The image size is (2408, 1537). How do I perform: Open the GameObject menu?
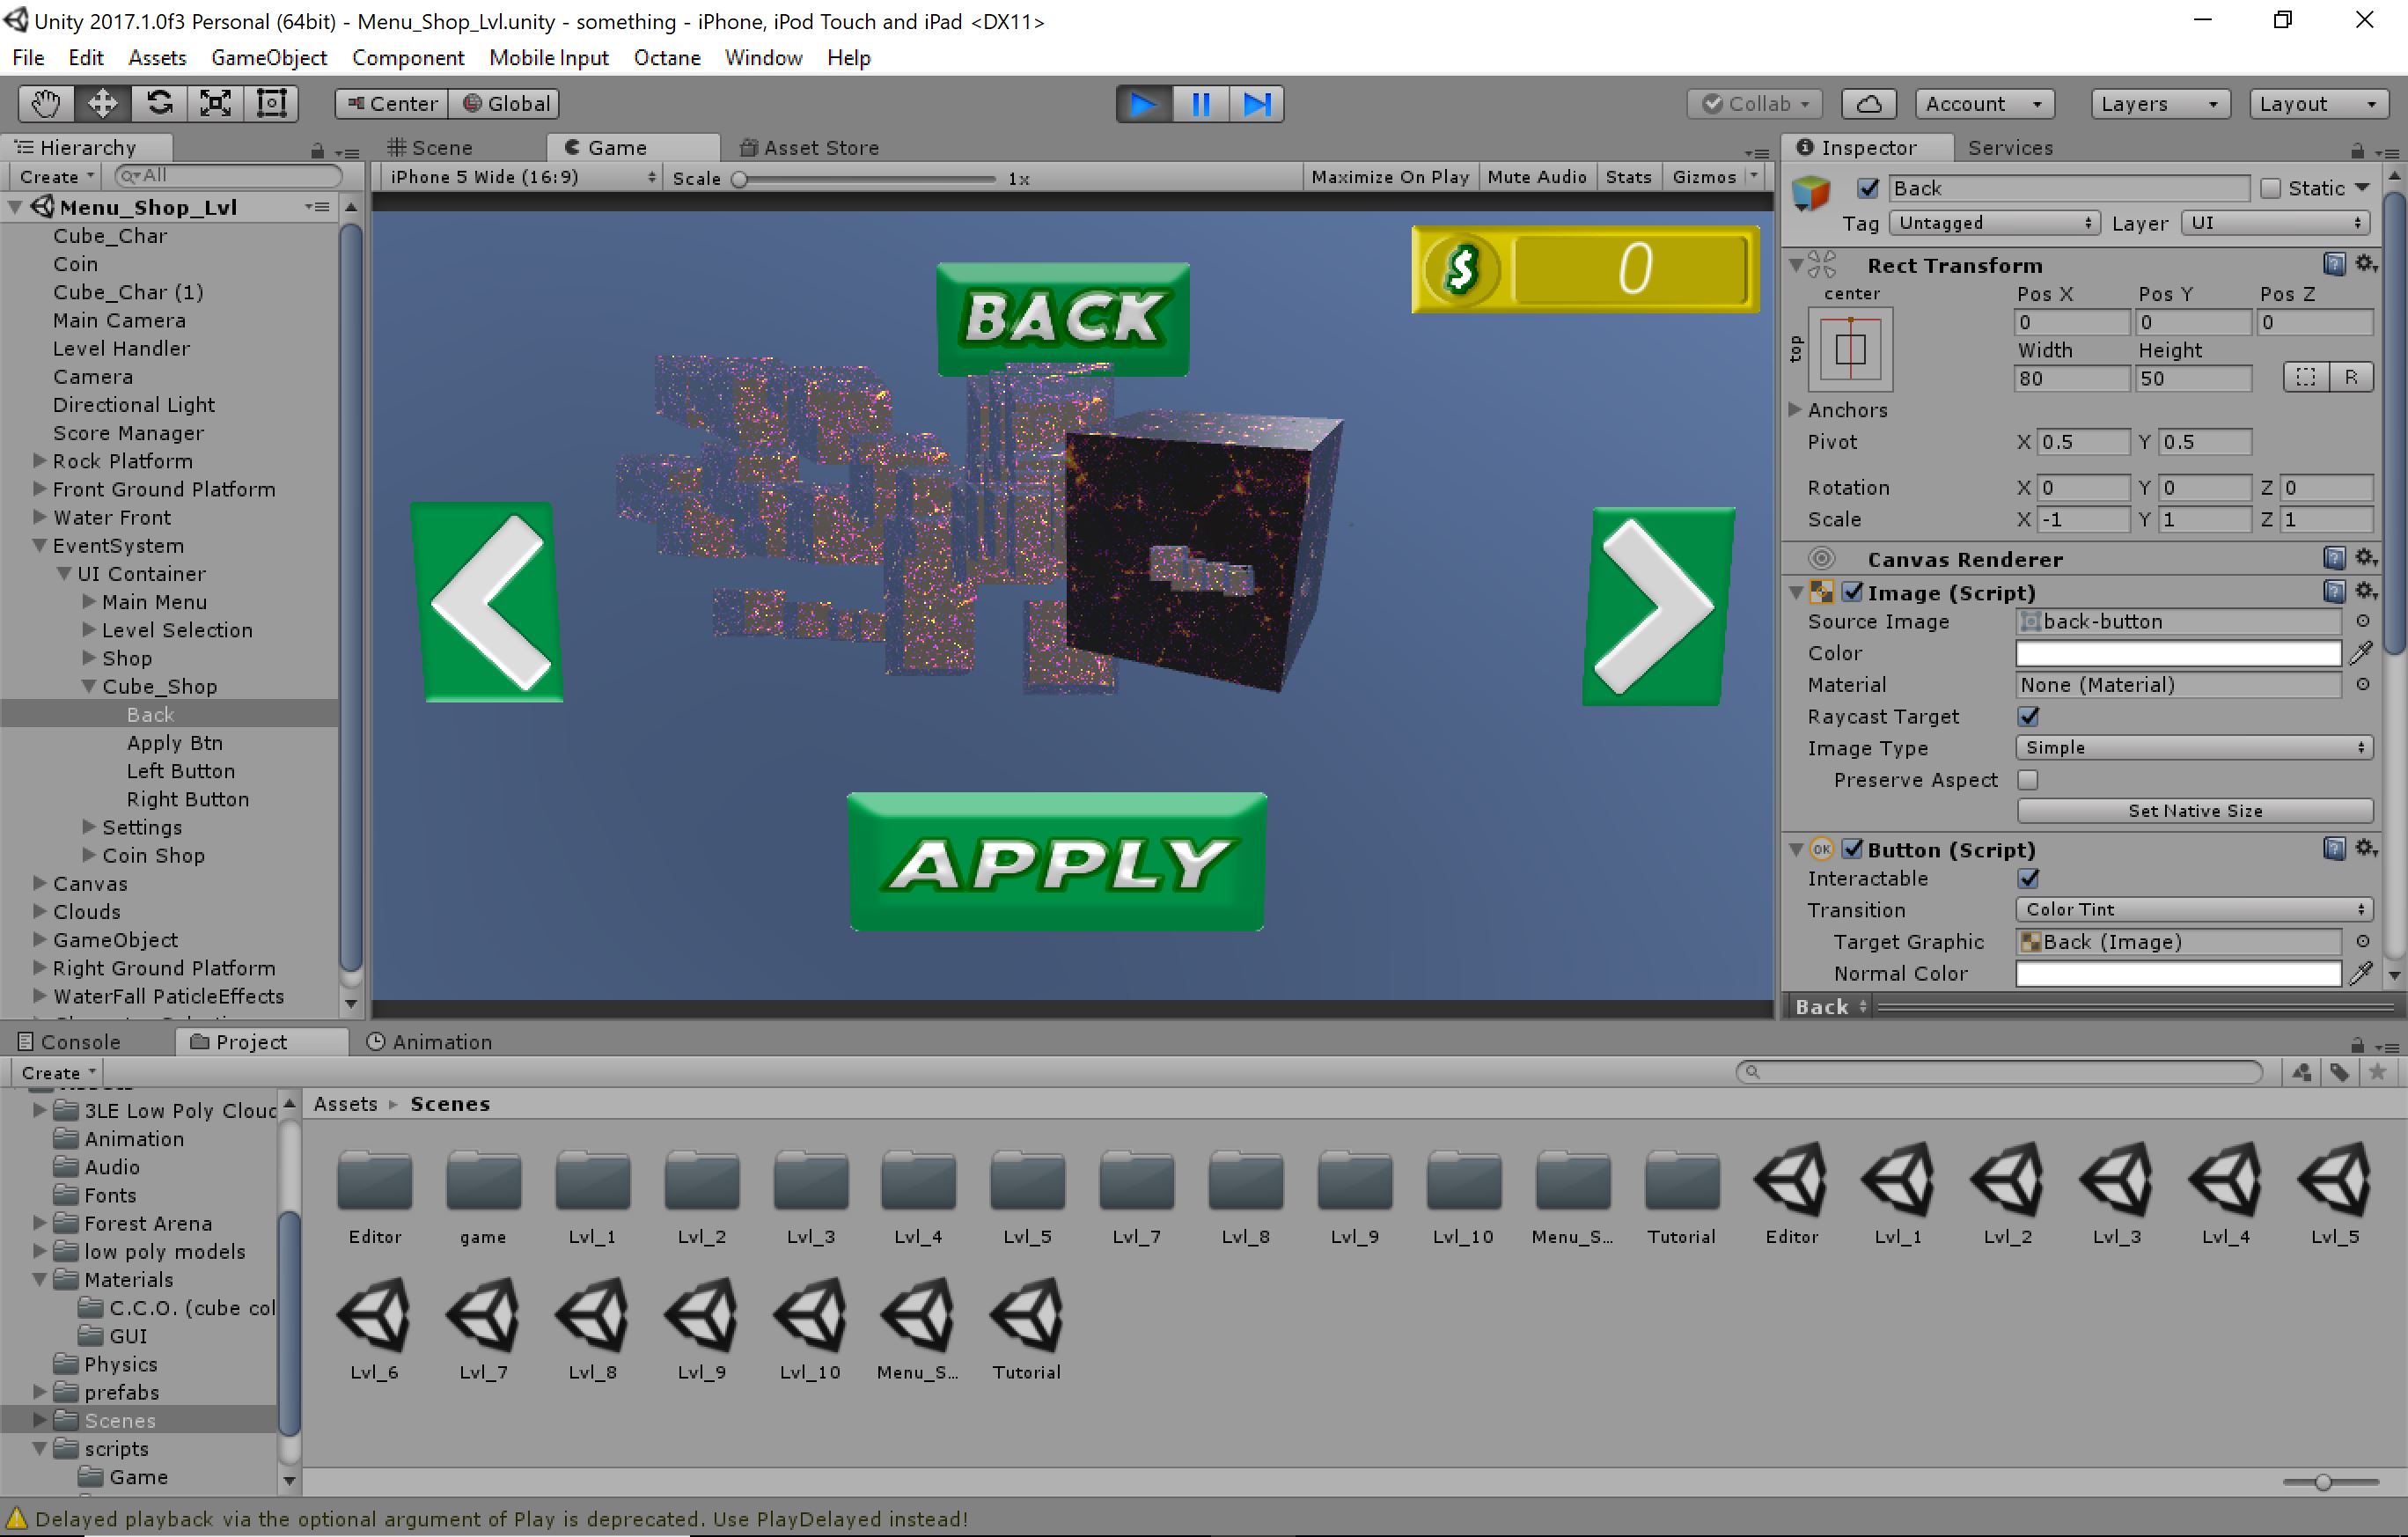pos(269,58)
